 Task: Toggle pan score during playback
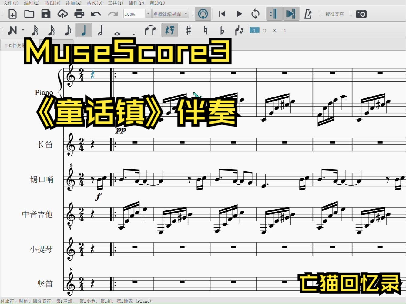291,14
